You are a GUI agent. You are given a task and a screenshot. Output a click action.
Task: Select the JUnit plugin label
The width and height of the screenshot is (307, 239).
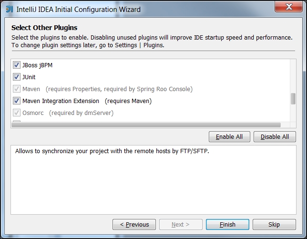(29, 77)
